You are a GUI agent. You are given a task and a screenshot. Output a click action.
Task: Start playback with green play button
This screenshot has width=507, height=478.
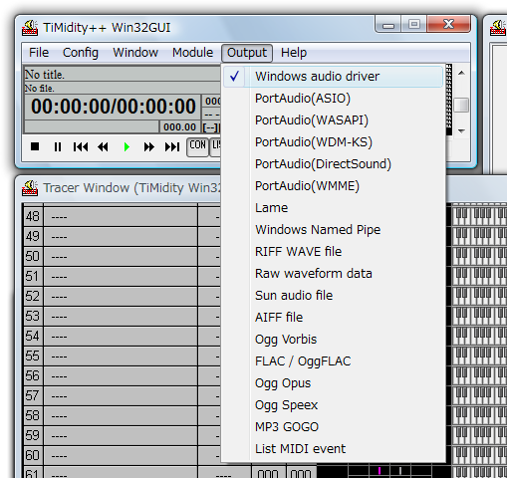pos(127,146)
